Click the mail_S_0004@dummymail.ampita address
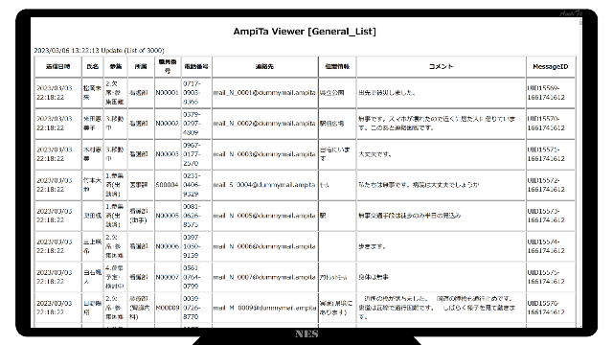The image size is (613, 345). (x=264, y=185)
